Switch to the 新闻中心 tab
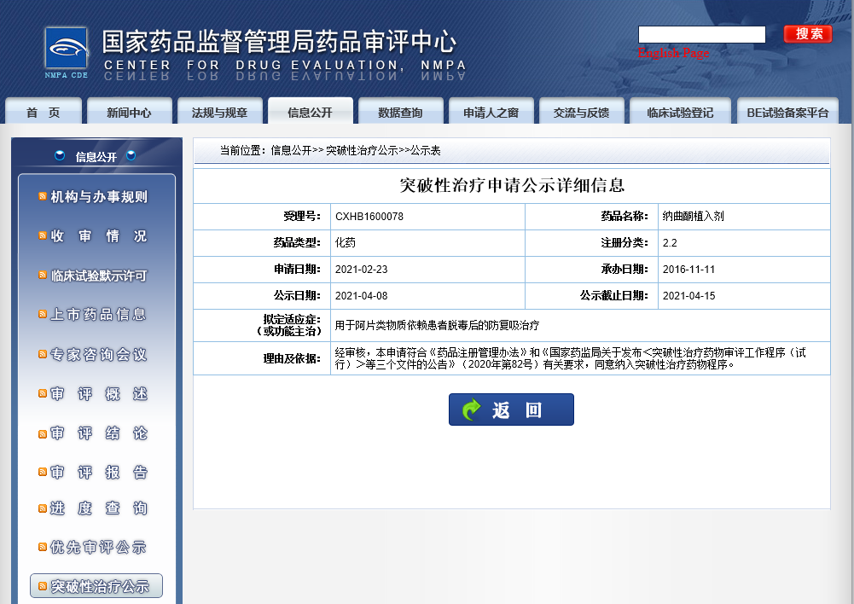The image size is (854, 604). click(129, 111)
